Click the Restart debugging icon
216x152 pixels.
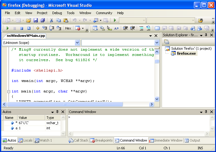tap(29, 28)
